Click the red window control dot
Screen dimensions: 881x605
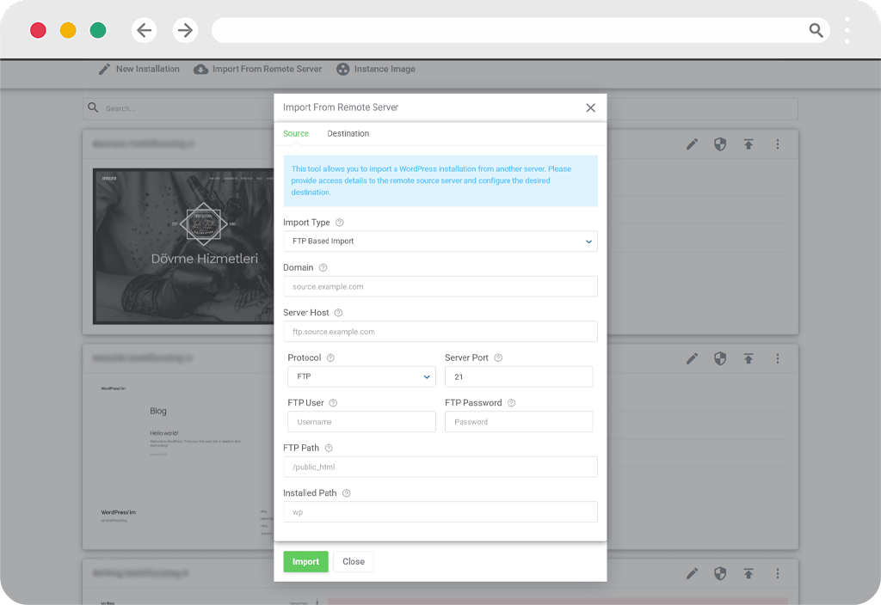[x=38, y=30]
